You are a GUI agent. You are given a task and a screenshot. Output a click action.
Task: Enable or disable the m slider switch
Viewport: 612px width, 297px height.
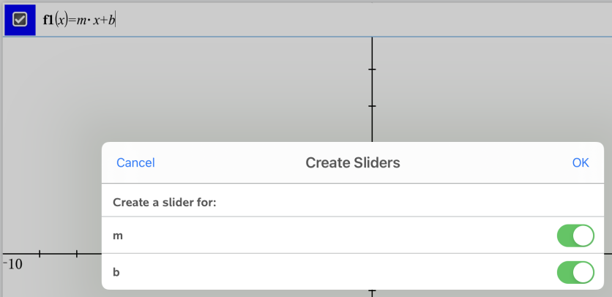(x=575, y=236)
